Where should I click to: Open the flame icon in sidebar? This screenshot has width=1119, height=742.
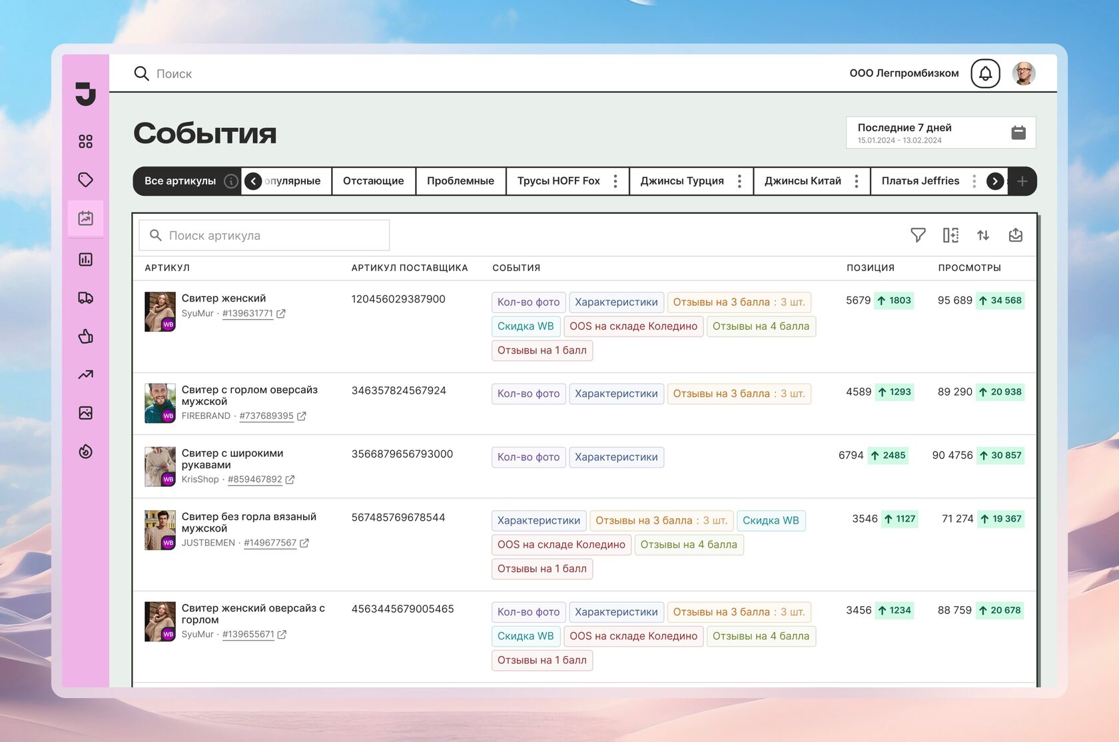[x=85, y=452]
